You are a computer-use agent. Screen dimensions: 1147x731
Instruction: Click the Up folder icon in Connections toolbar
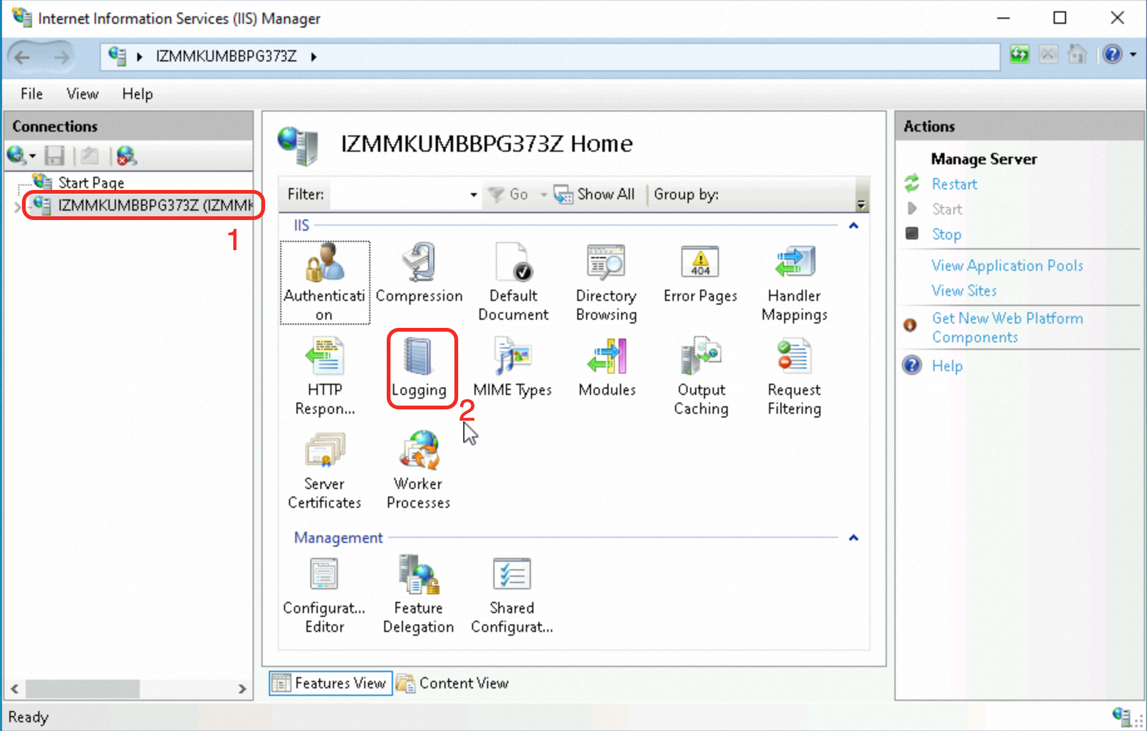coord(90,155)
